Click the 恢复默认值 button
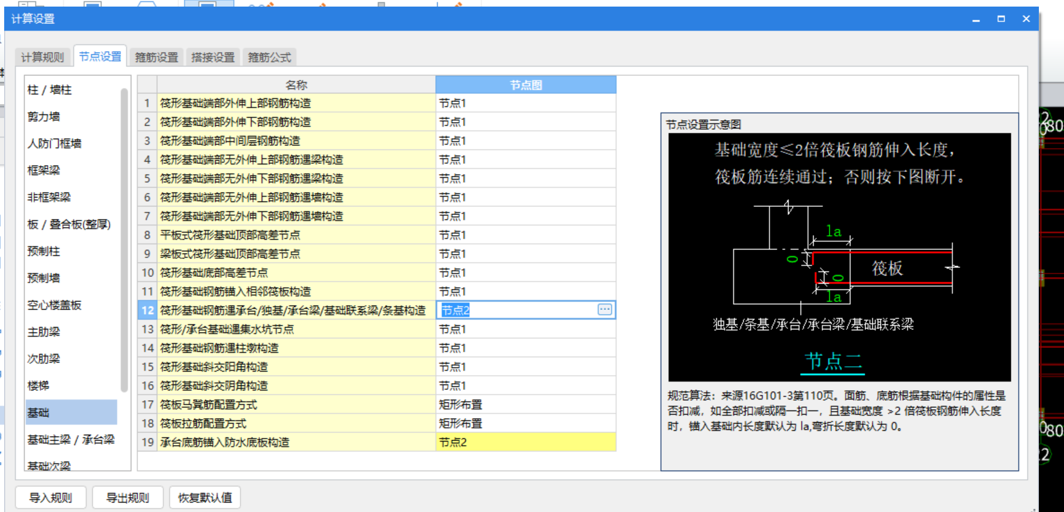Image resolution: width=1064 pixels, height=512 pixels. pos(205,498)
